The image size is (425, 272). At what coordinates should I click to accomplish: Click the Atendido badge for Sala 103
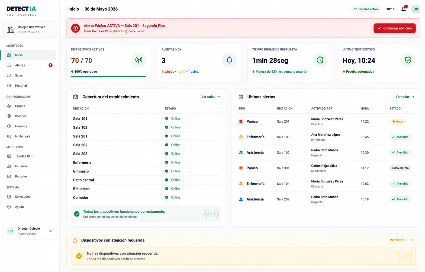[400, 137]
